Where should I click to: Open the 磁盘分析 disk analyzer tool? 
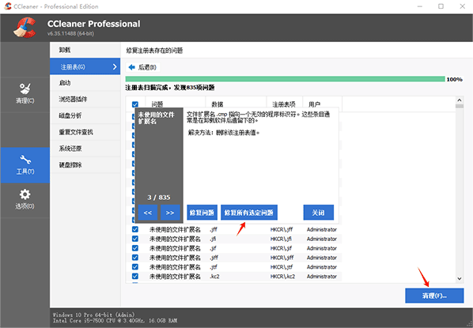tap(85, 115)
